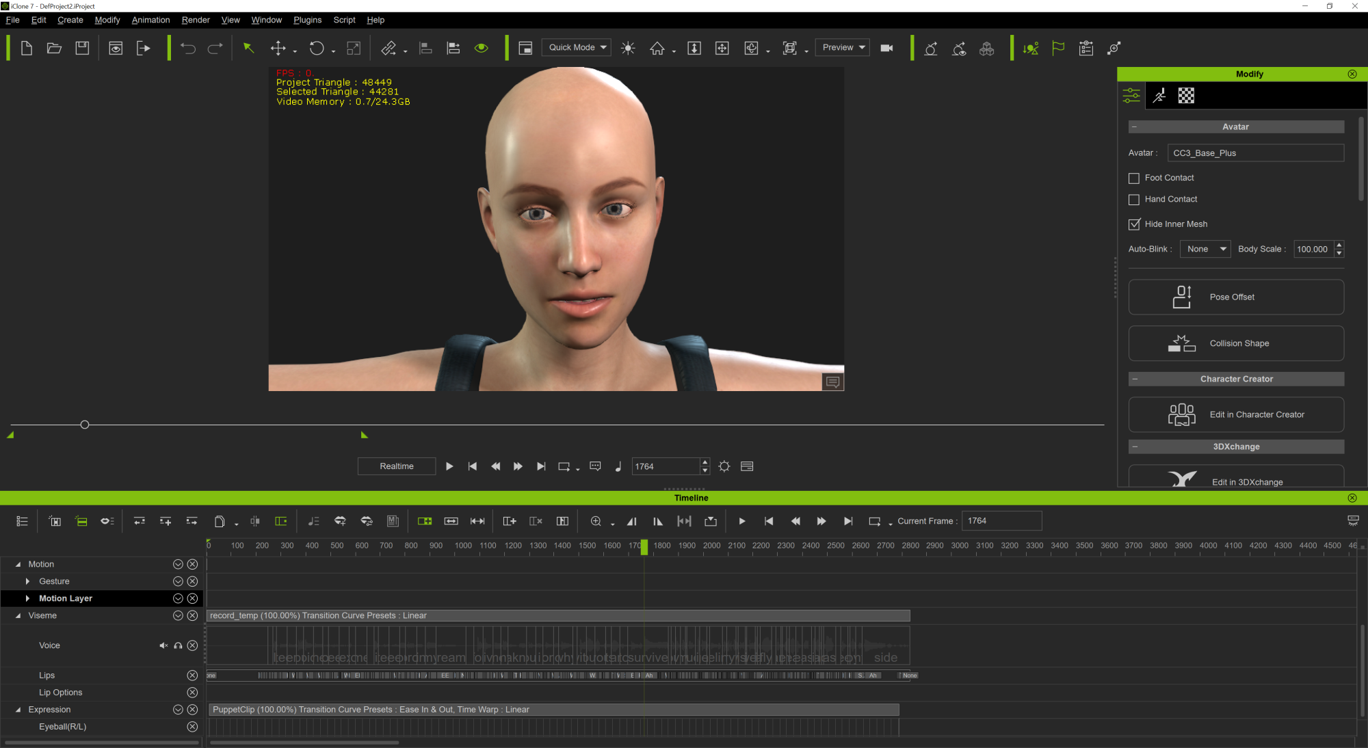Open the Render menu
1368x748 pixels.
click(x=196, y=20)
